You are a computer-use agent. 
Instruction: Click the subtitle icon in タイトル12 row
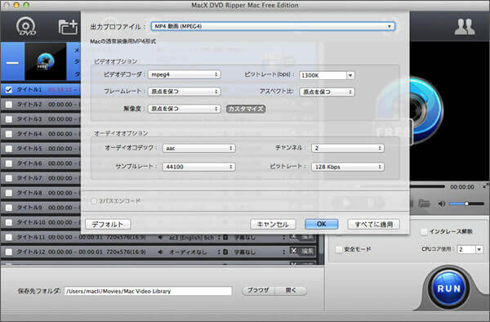tap(225, 252)
